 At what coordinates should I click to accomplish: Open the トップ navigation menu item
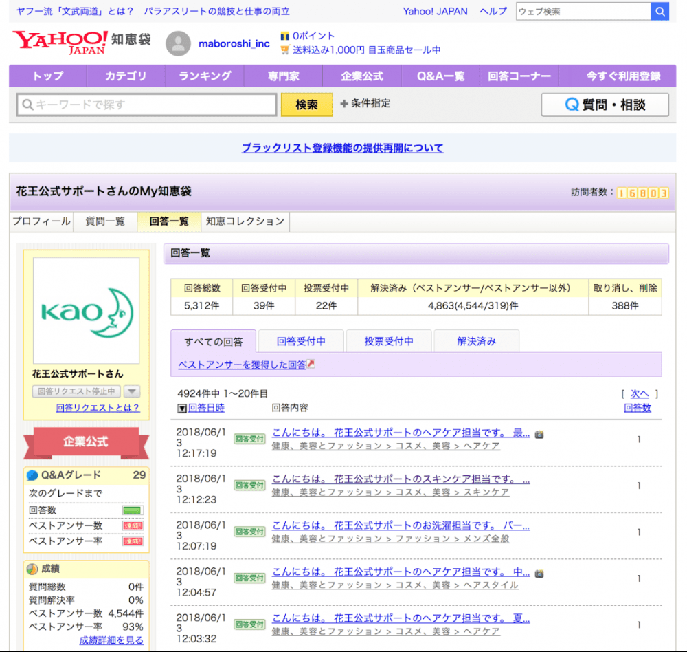[x=48, y=76]
